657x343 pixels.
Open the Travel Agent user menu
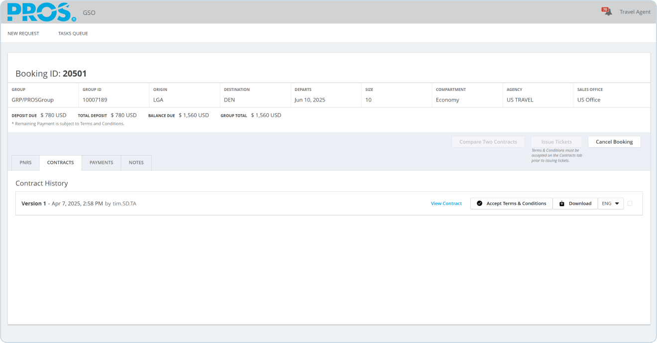point(635,12)
